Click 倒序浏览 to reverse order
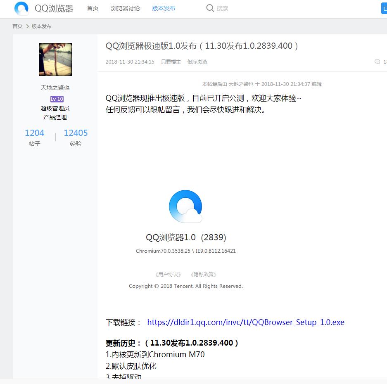The width and height of the screenshot is (387, 384). (197, 62)
